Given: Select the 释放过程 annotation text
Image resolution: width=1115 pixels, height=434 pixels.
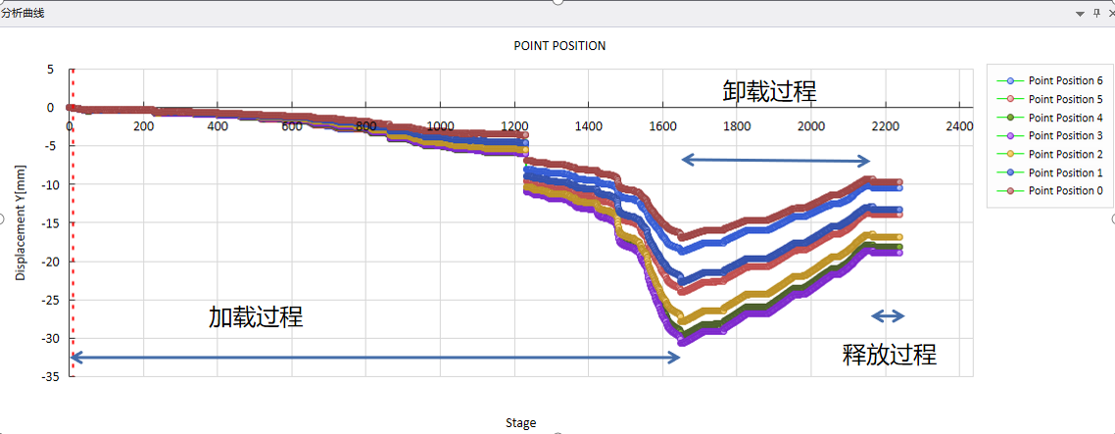Looking at the screenshot, I should click(889, 355).
